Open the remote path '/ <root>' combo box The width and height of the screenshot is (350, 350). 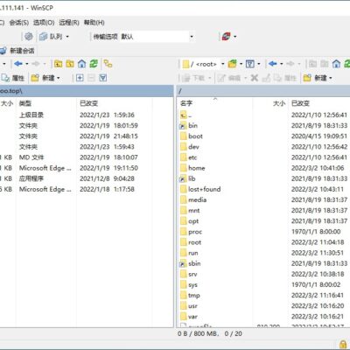coord(203,64)
